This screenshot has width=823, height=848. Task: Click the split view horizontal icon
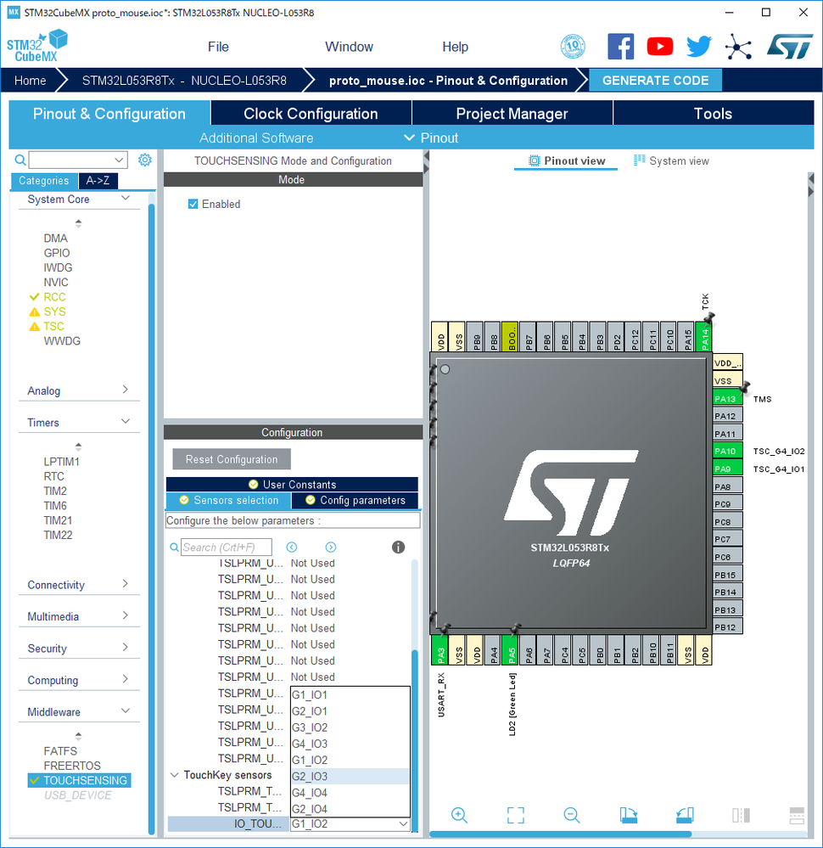pos(797,815)
